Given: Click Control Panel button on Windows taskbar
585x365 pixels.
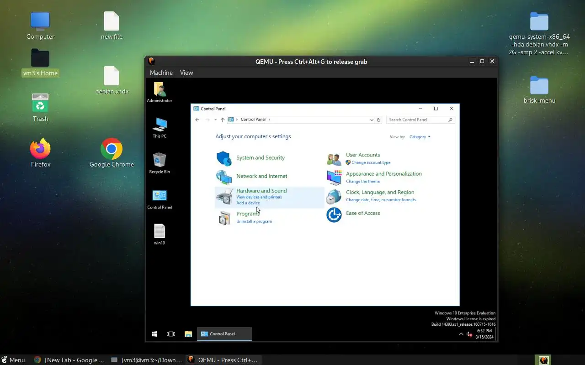Looking at the screenshot, I should 224,334.
